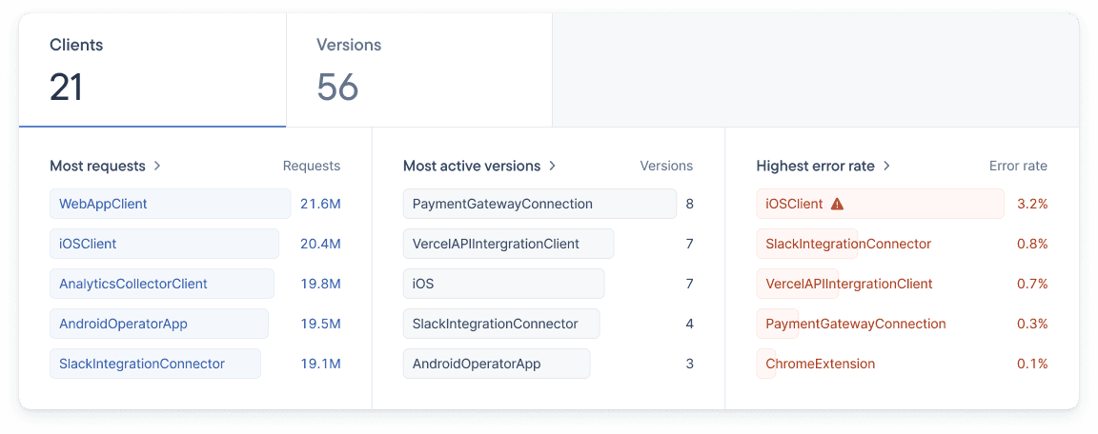This screenshot has width=1098, height=434.
Task: Open PaymentGatewayConnection error rate entry
Action: pos(855,324)
